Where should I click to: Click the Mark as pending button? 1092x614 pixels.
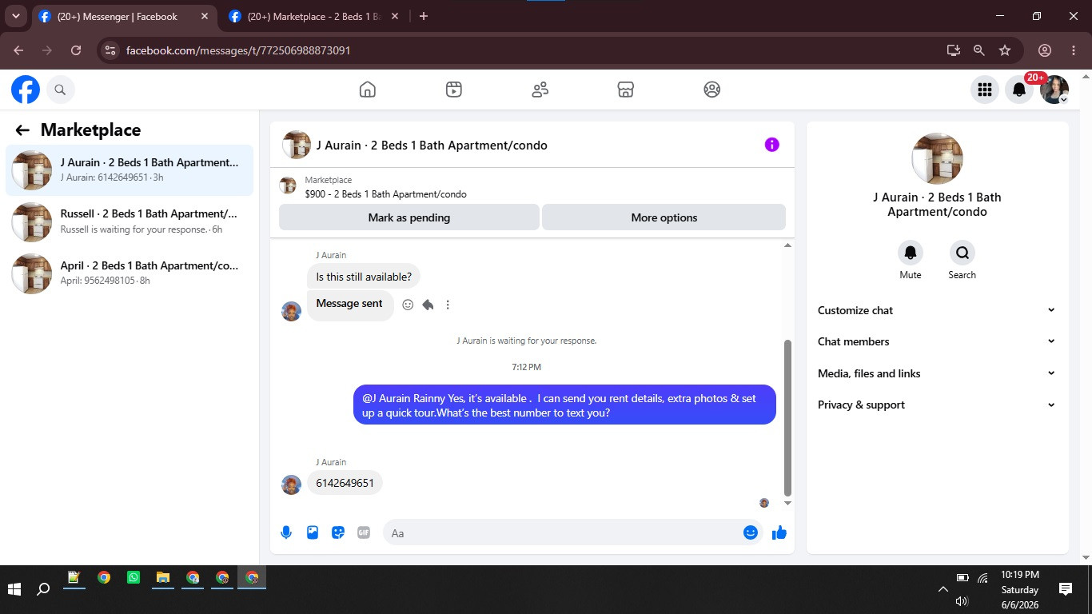pyautogui.click(x=409, y=217)
